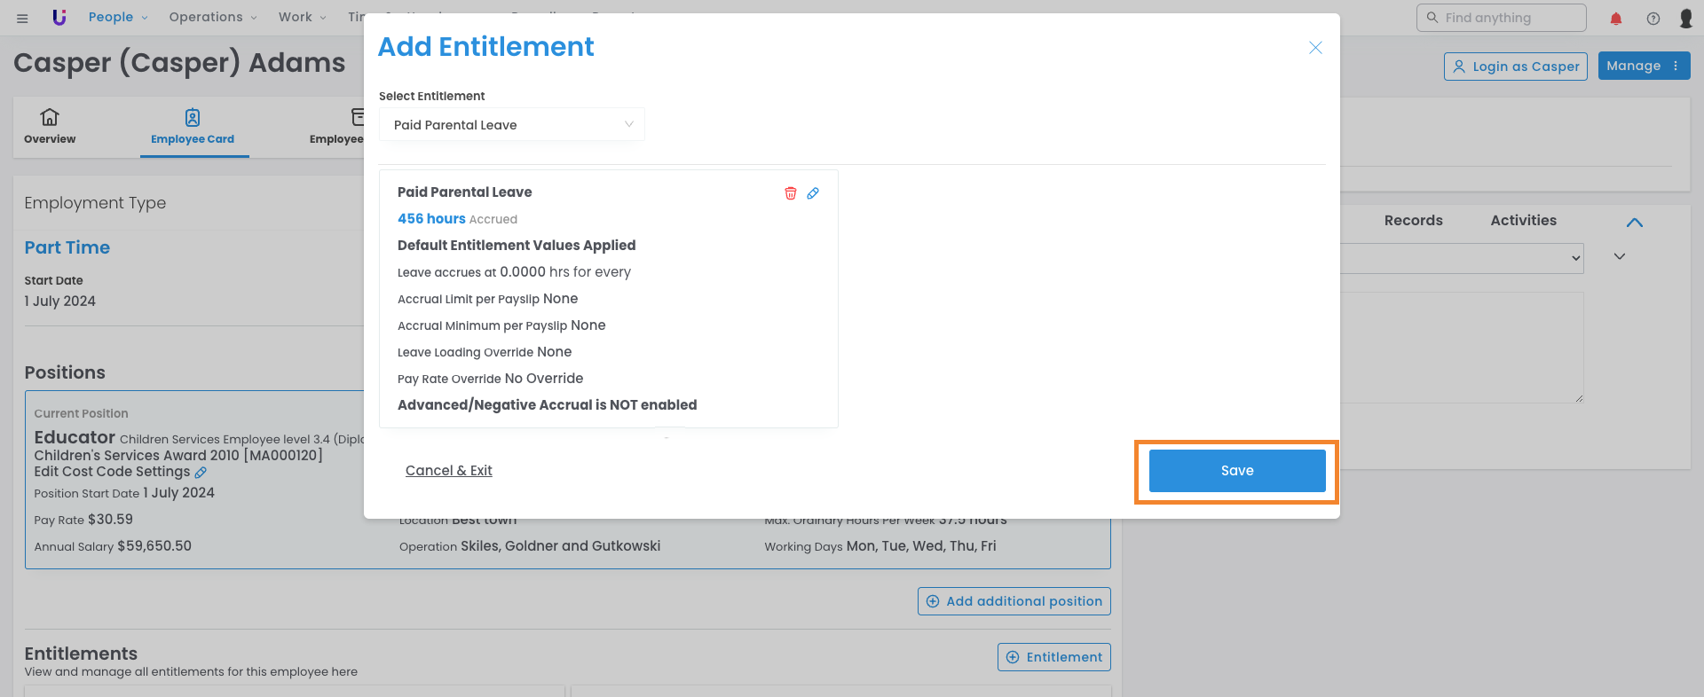The image size is (1704, 697).
Task: Click Add additional position button
Action: coord(1014,601)
